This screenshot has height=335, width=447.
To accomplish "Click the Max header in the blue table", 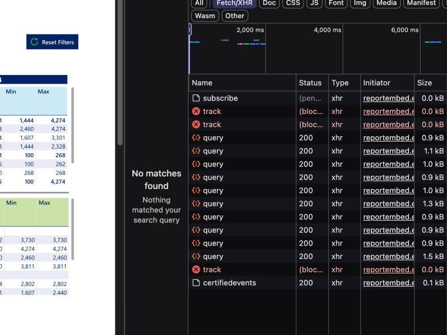I will pos(43,92).
